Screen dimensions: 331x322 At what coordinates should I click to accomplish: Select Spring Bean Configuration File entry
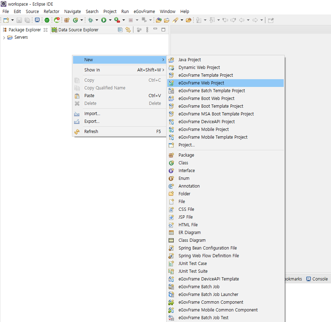tap(207, 248)
